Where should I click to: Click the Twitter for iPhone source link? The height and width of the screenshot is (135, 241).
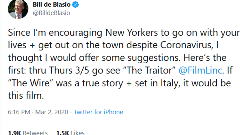coord(98,112)
